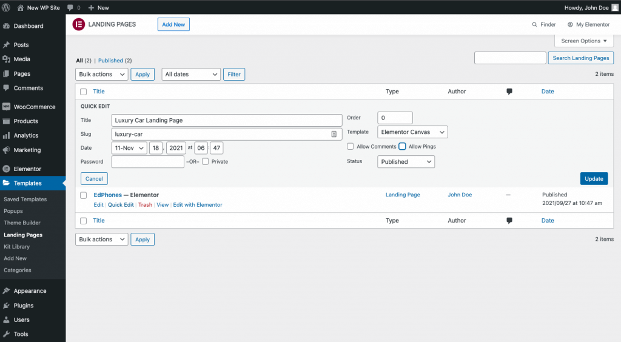Screen dimensions: 621x342
Task: Click the Plugins sidebar icon
Action: (x=6, y=306)
